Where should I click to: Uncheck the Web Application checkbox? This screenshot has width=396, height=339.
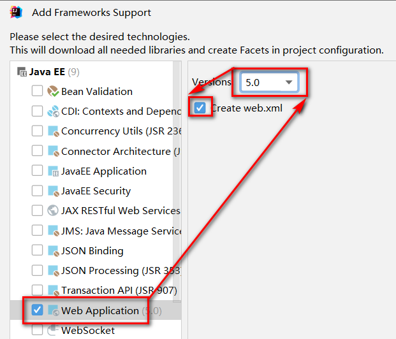coord(37,310)
